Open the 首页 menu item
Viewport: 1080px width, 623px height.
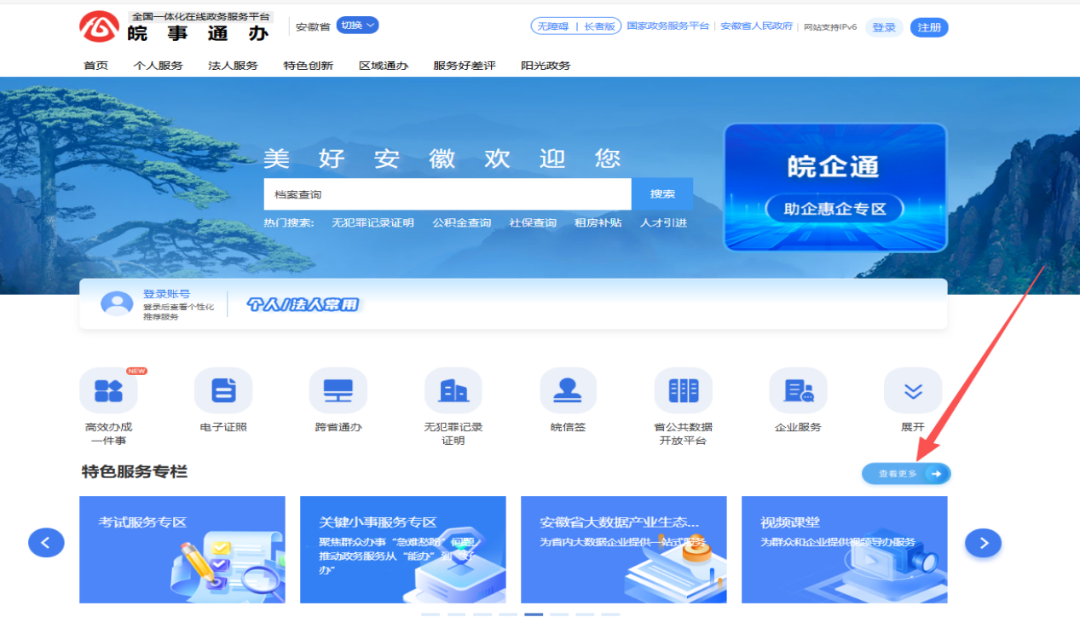click(x=95, y=66)
